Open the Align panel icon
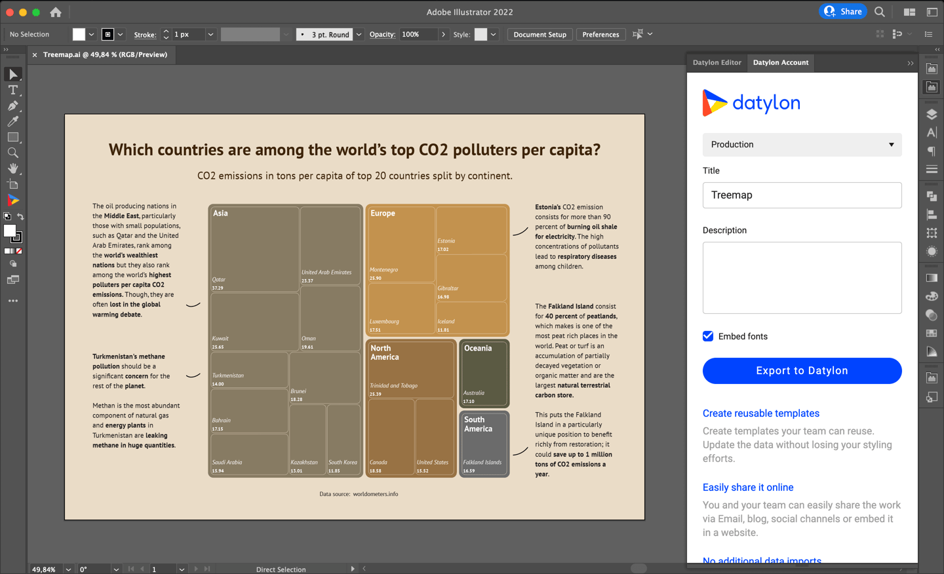 [932, 214]
